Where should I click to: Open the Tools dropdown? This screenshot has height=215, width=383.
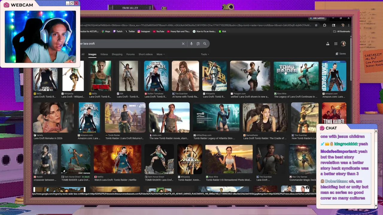pos(205,54)
